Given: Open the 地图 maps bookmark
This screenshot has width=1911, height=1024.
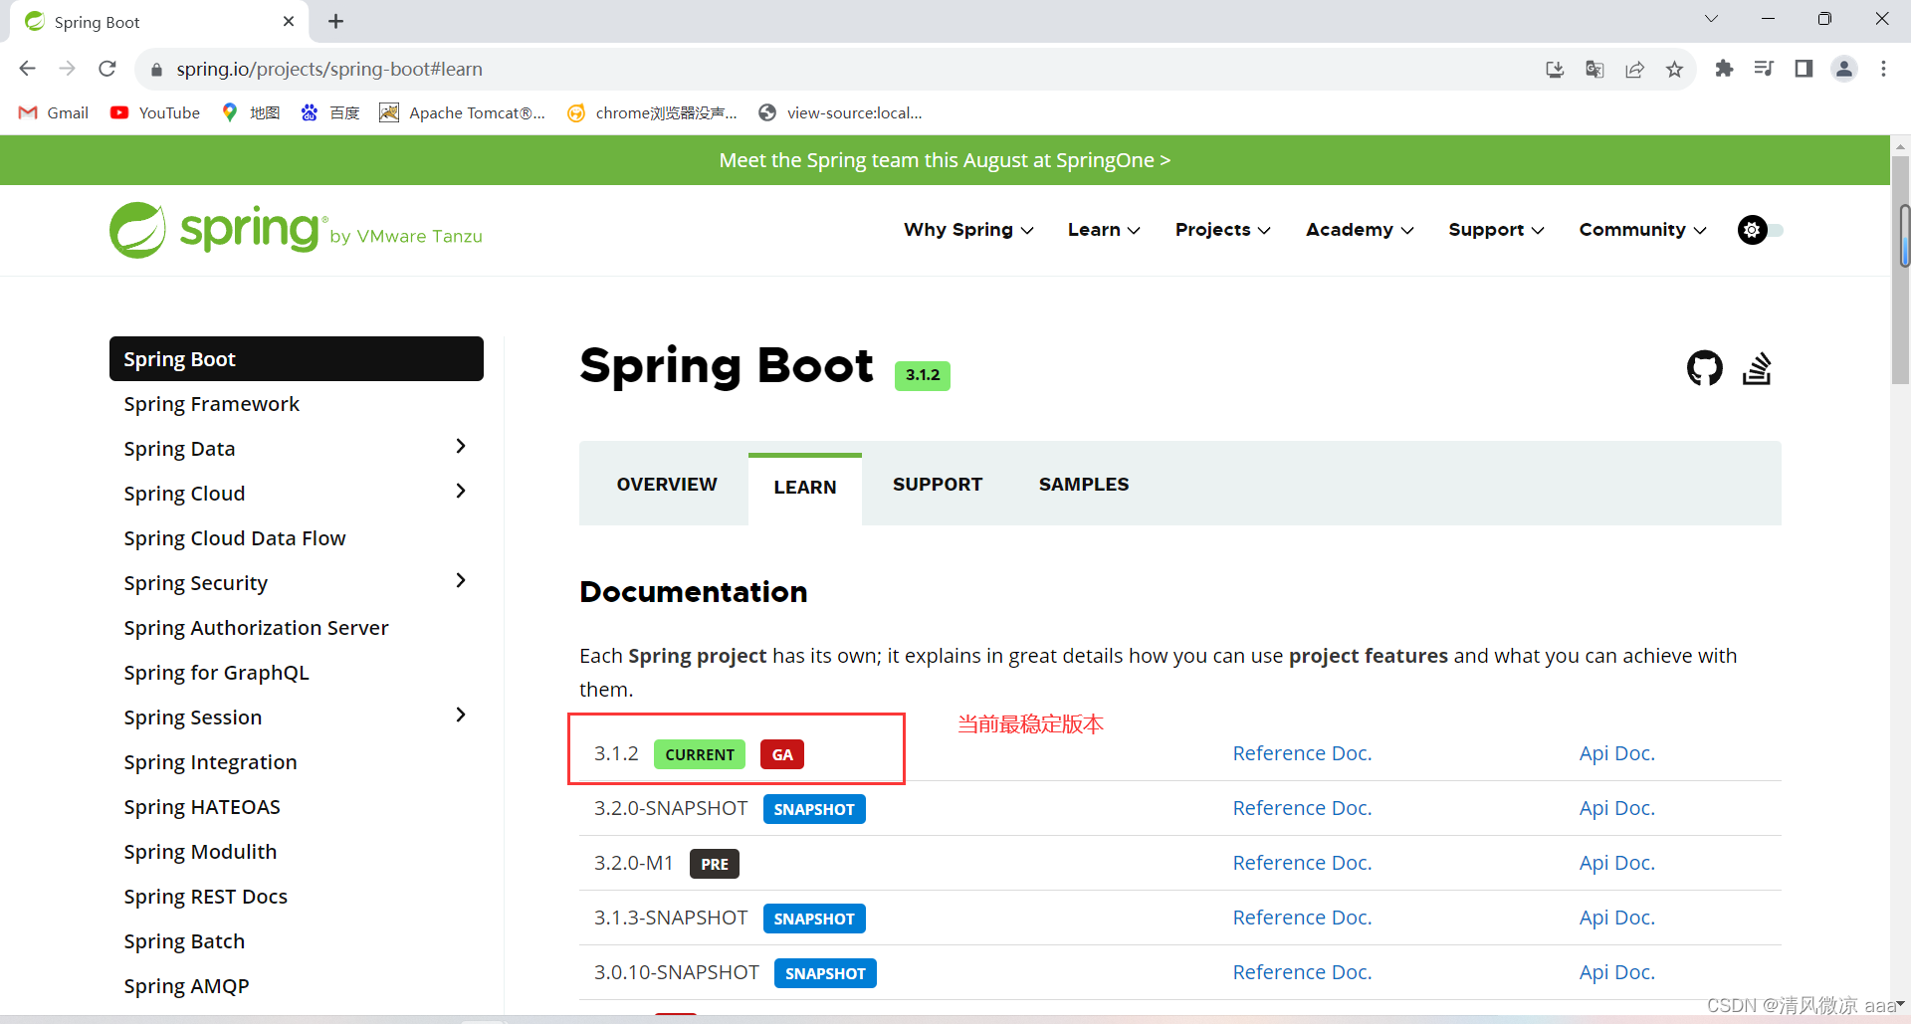Looking at the screenshot, I should pyautogui.click(x=251, y=112).
